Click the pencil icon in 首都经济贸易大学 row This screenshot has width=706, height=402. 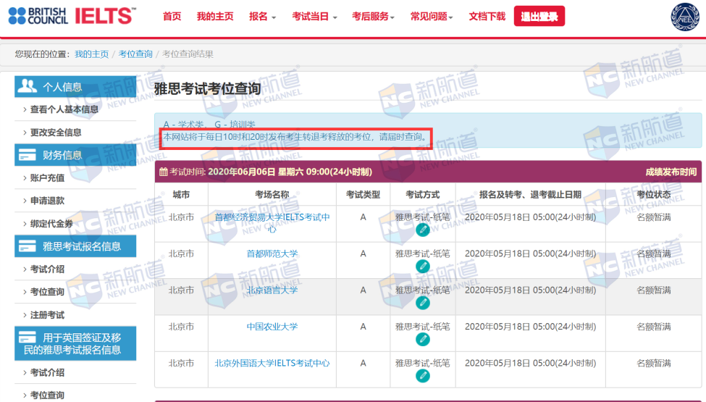(422, 230)
